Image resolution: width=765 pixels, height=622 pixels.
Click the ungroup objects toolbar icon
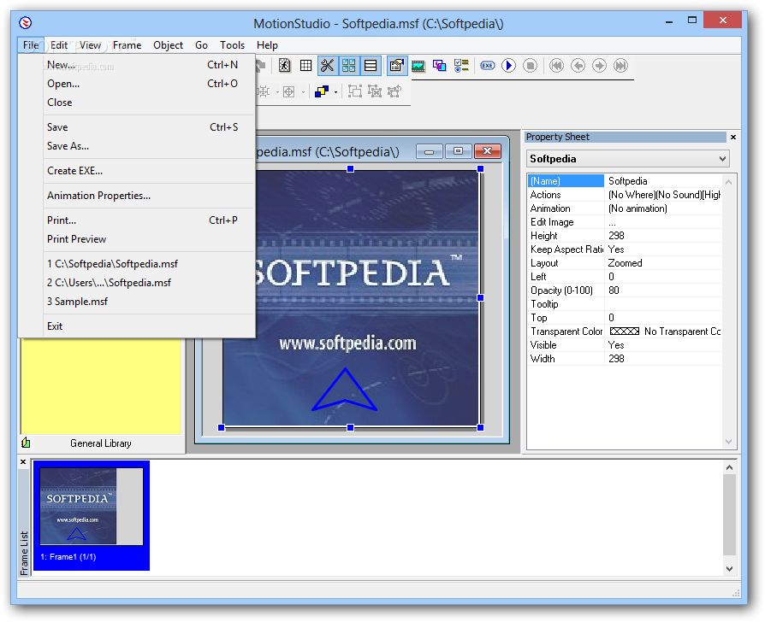(x=375, y=91)
